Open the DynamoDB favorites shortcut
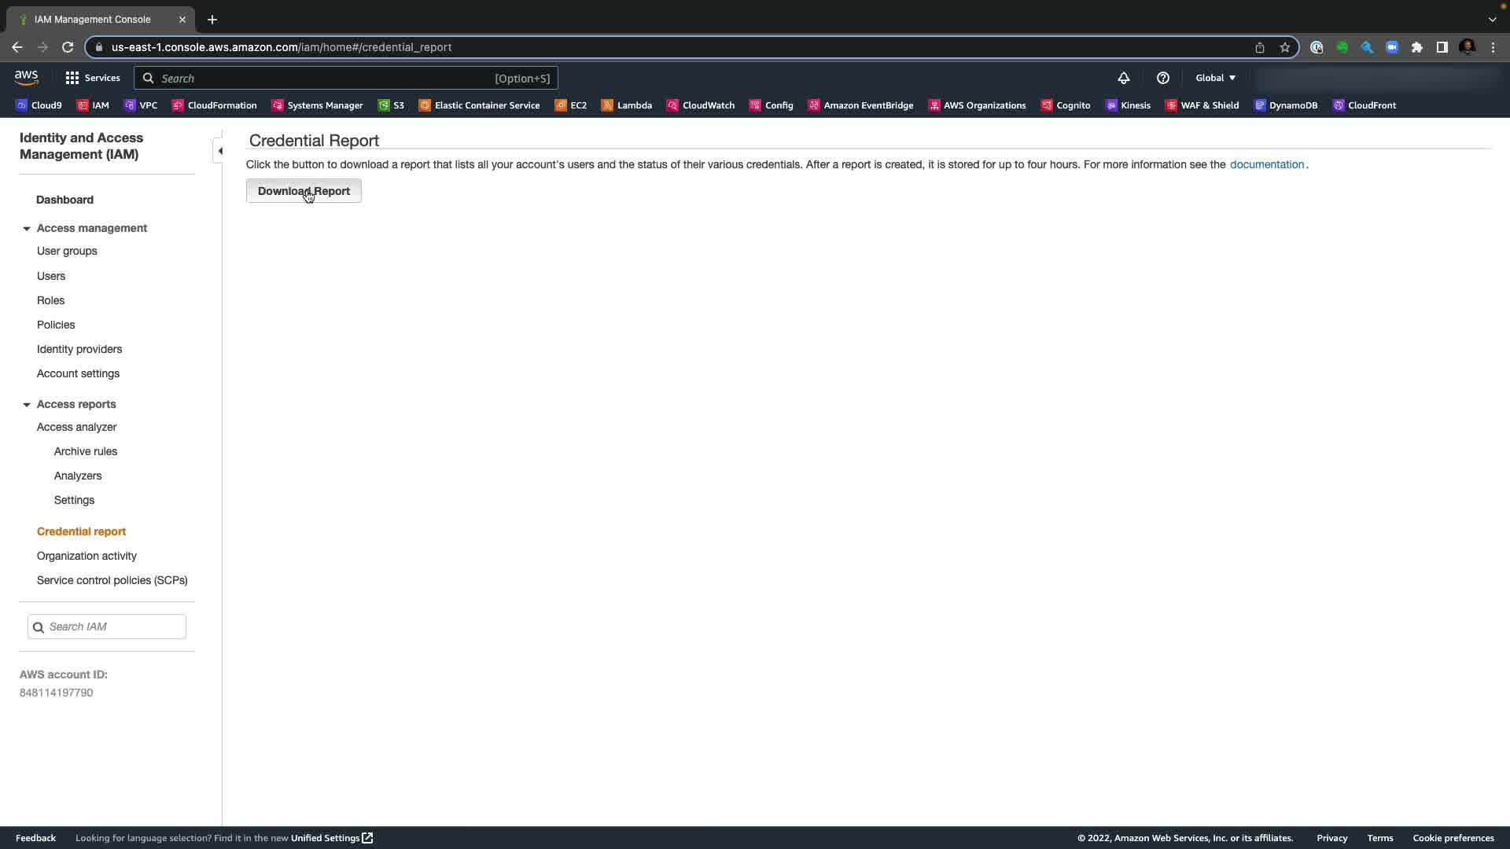Screen dimensions: 1510x849 click(1285, 105)
